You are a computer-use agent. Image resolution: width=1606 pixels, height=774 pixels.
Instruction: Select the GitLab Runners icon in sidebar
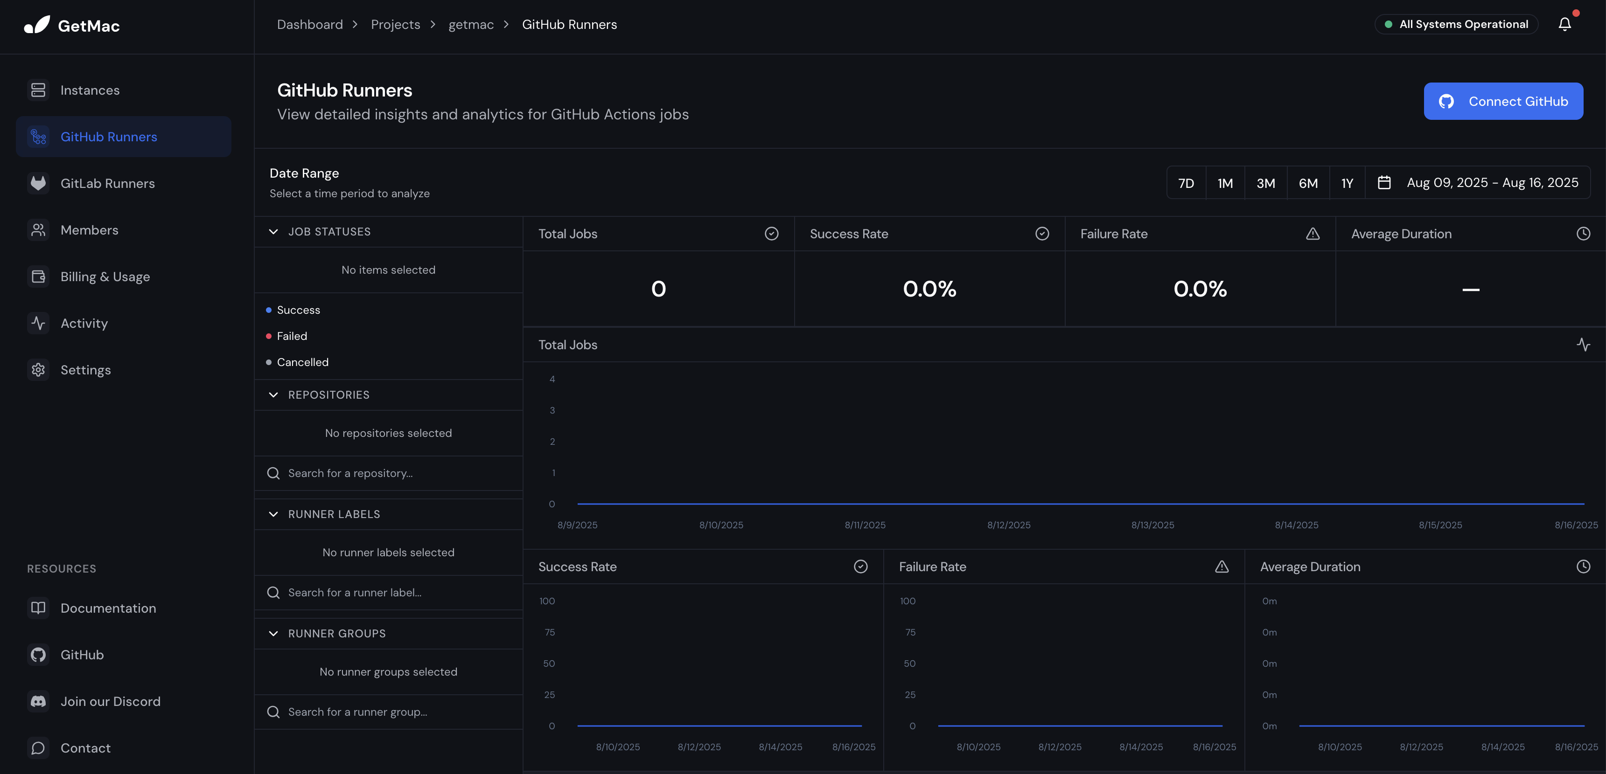(x=38, y=183)
